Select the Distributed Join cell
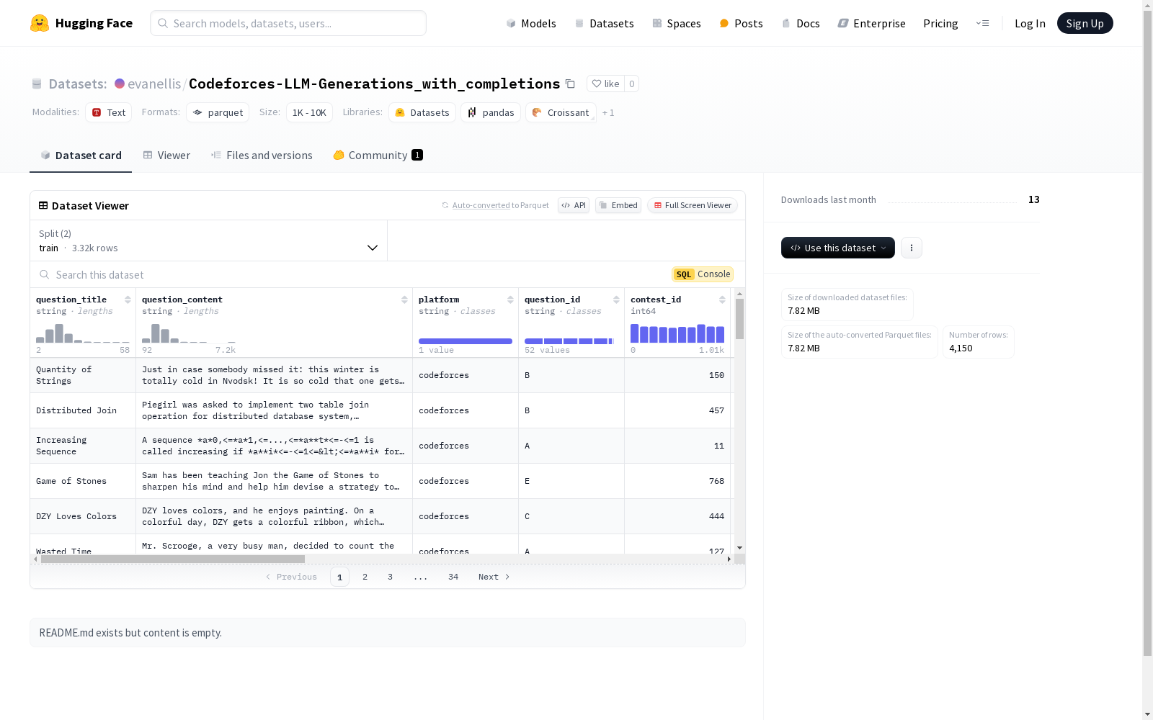Screen dimensions: 1153x720 83,410
